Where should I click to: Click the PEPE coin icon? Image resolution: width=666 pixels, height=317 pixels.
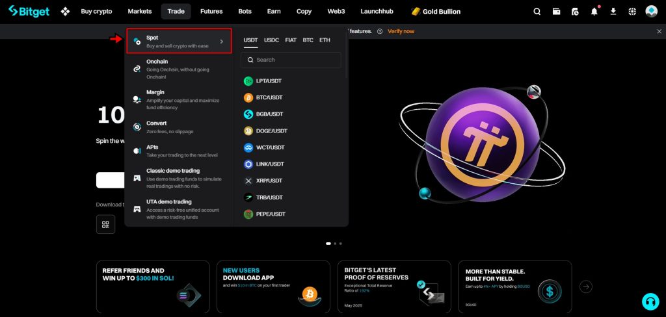(x=248, y=214)
